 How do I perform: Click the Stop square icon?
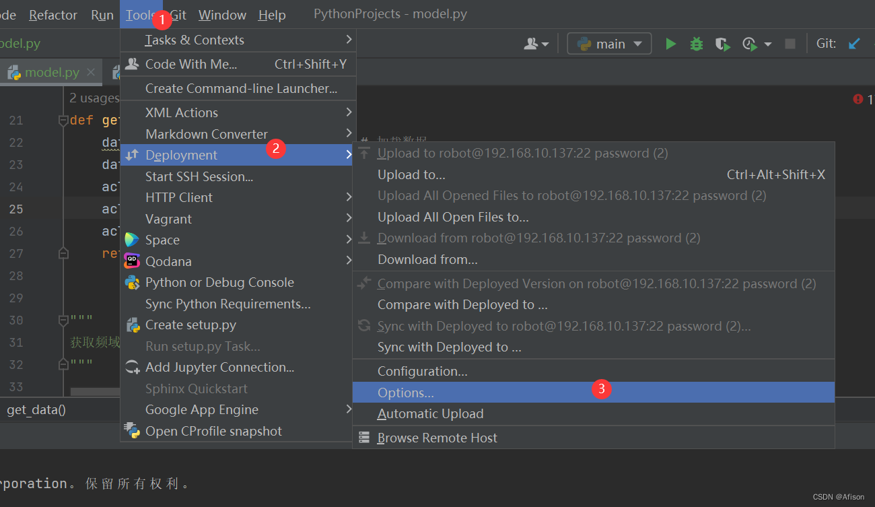click(790, 44)
